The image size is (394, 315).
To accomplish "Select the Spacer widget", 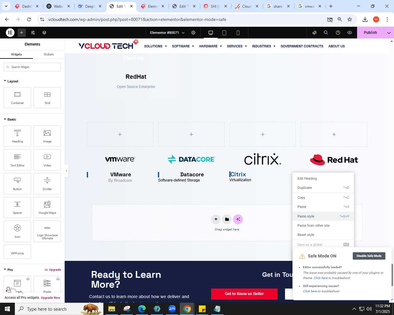I will pos(18,207).
